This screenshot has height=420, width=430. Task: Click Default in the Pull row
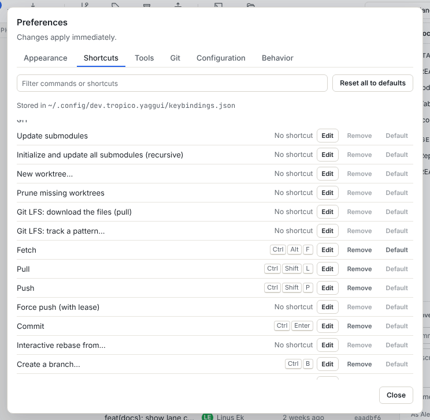397,269
